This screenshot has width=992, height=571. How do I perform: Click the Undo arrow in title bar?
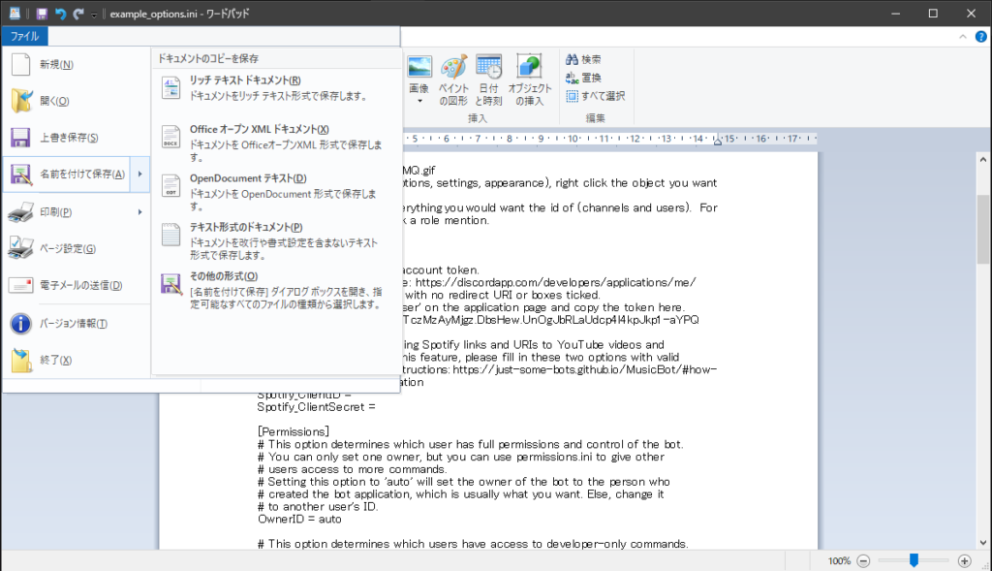(x=60, y=14)
